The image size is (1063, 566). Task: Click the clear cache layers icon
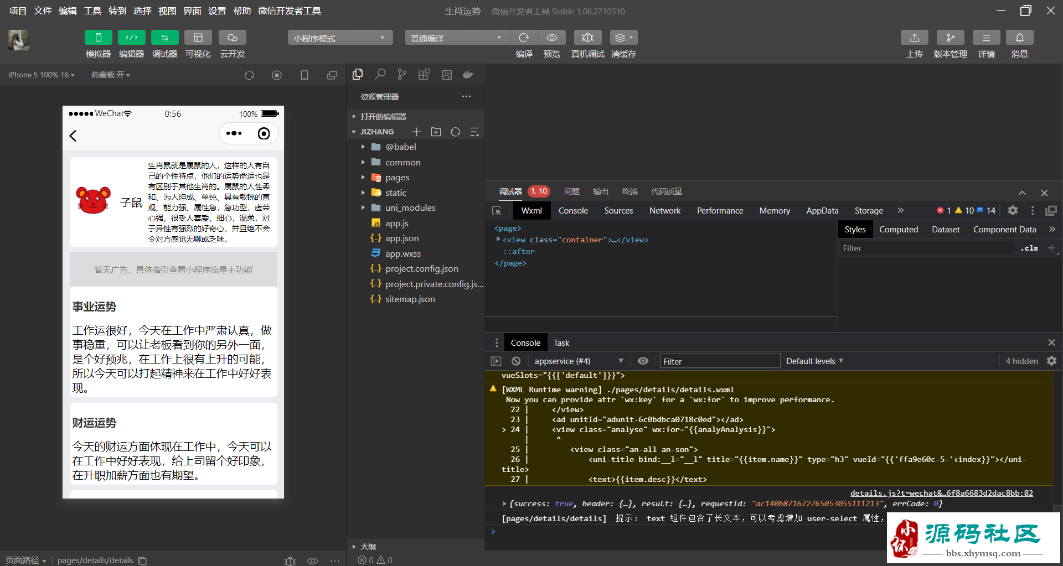(624, 38)
